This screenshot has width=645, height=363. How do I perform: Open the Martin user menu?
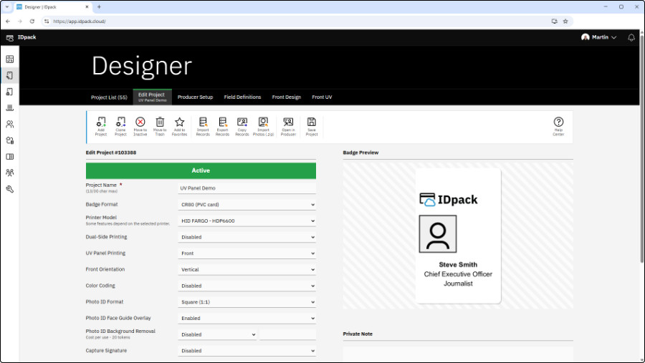598,37
